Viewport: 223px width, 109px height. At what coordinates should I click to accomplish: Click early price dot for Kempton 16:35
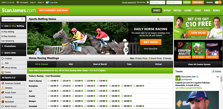tap(58, 86)
